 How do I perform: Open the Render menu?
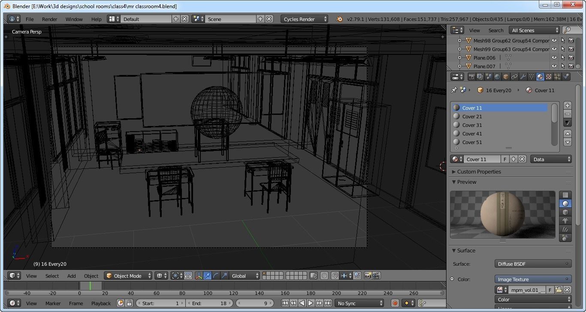click(x=49, y=19)
